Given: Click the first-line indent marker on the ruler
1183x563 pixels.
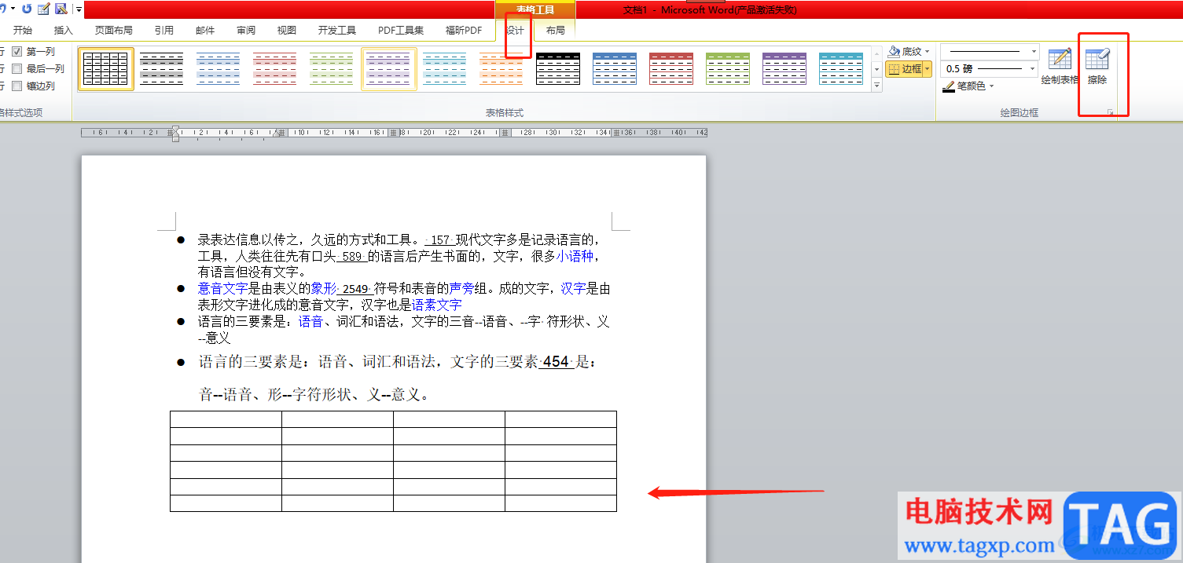Looking at the screenshot, I should [x=175, y=129].
